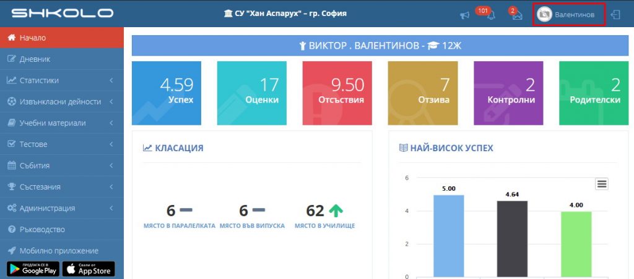
Task: Open the chart hamburger menu
Action: pyautogui.click(x=602, y=184)
